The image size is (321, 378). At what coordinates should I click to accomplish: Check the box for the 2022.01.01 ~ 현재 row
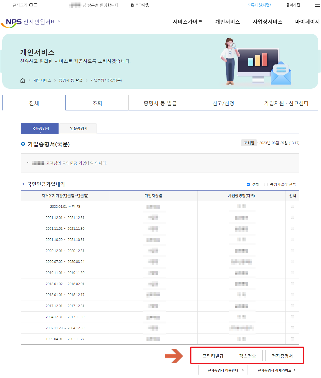point(292,206)
